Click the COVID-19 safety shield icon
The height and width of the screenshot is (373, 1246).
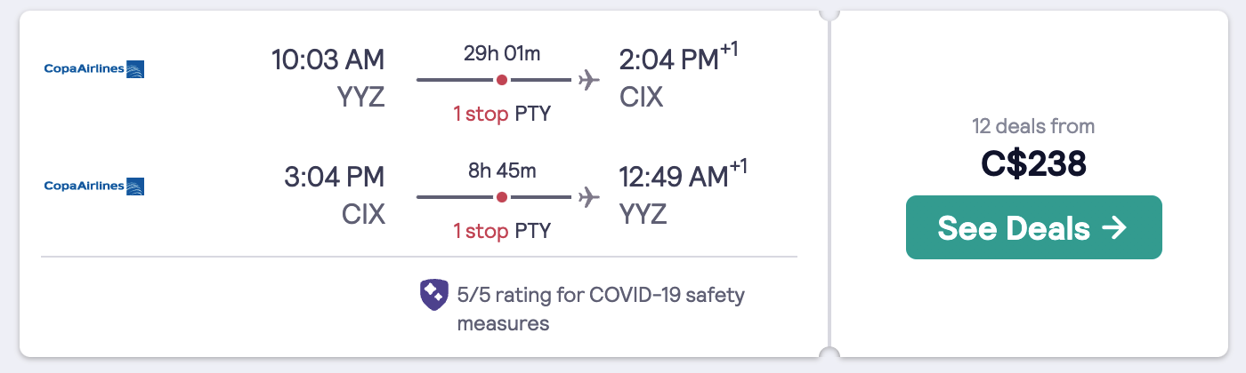(x=433, y=295)
